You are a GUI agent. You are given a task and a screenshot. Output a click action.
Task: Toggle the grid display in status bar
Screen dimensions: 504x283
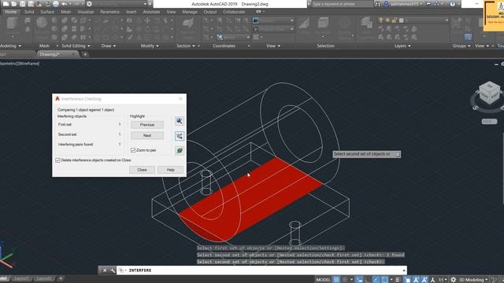[x=336, y=280]
